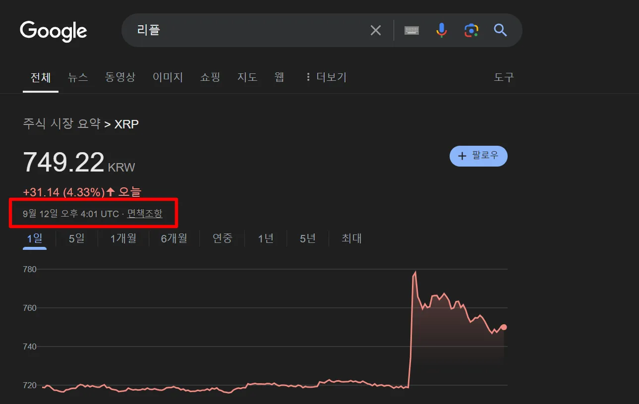Select the 최대 chart range

click(x=351, y=238)
